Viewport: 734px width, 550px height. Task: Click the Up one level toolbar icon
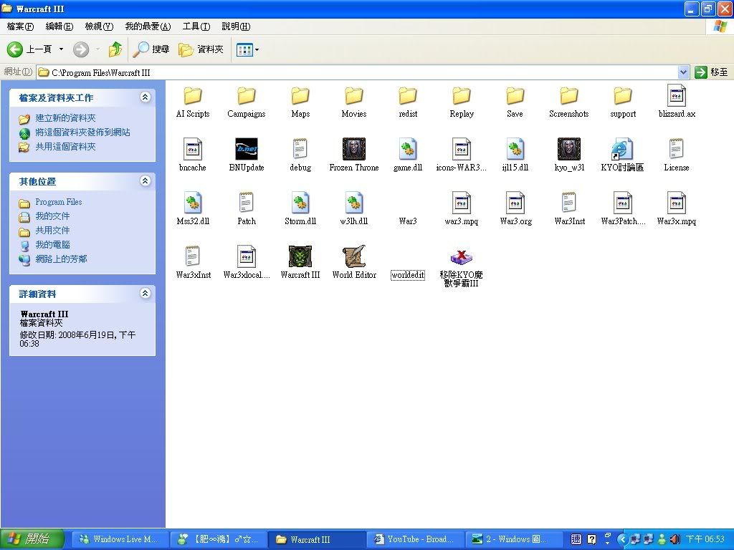115,49
